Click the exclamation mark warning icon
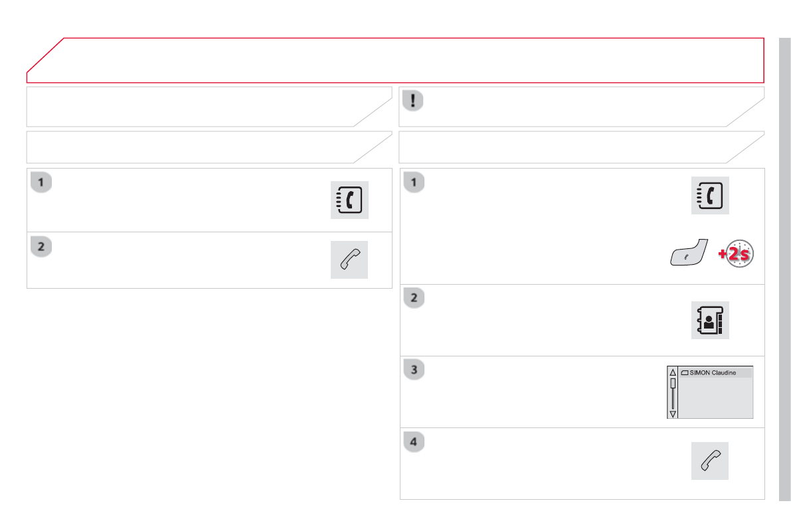The image size is (791, 527). pos(414,101)
